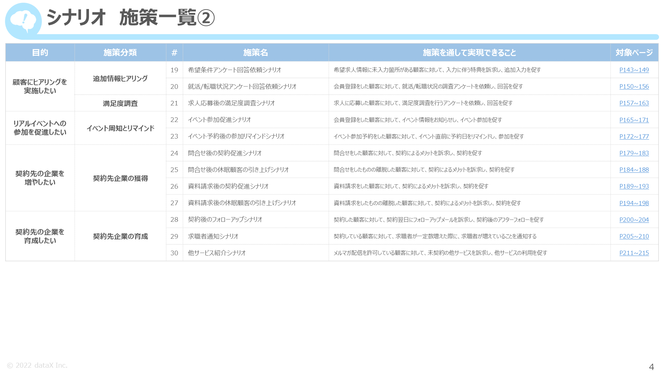Click イベント予約後の参加リマインドシナリオ cell
664x373 pixels.
pos(256,136)
